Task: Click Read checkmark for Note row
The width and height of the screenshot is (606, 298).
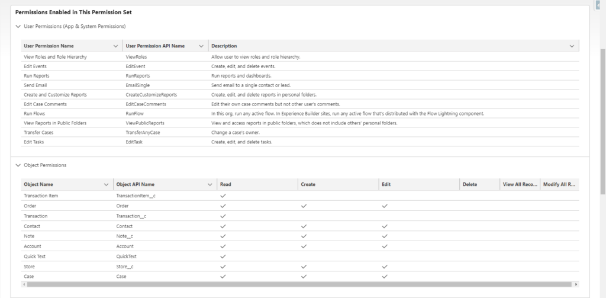Action: [223, 236]
